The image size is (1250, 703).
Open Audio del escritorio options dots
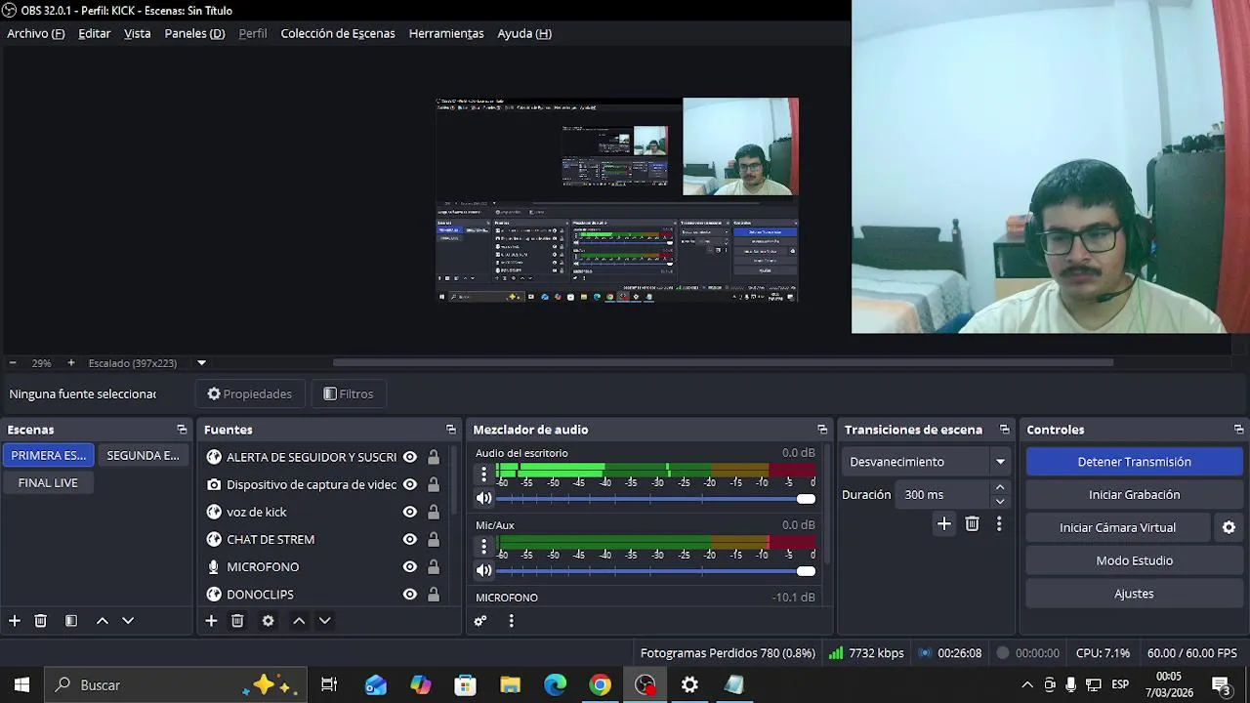[x=483, y=475]
